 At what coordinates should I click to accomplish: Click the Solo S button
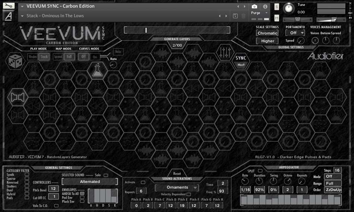coord(277,7)
